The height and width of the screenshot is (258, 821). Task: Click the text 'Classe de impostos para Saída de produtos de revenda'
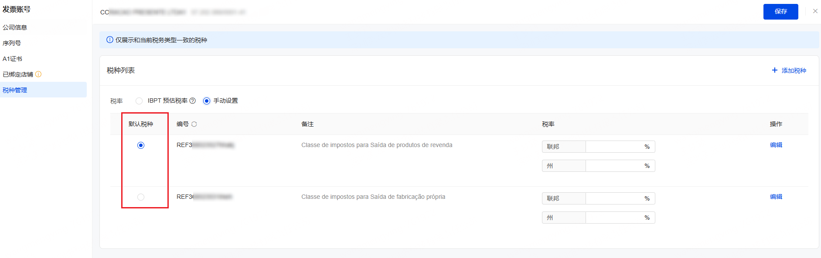coord(377,145)
